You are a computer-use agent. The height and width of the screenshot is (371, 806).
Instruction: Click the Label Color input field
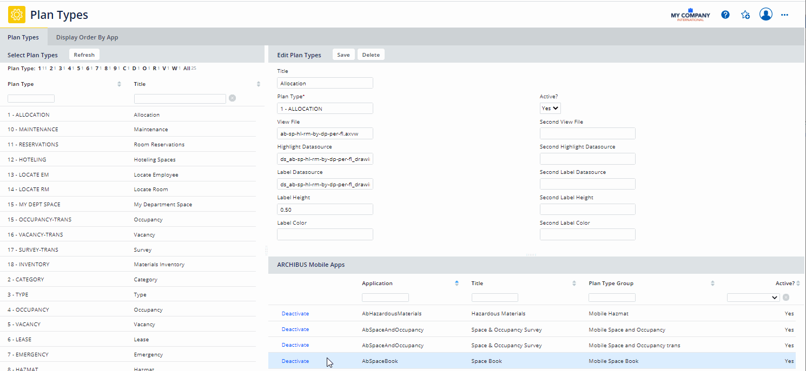(325, 234)
